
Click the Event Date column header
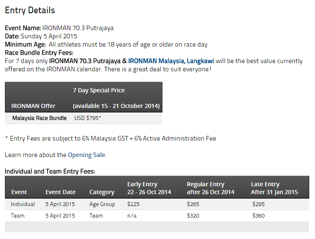point(60,192)
